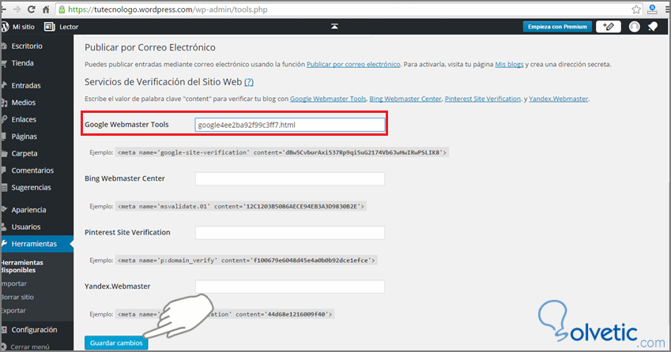
Task: Open the Entradas menu
Action: pos(25,85)
